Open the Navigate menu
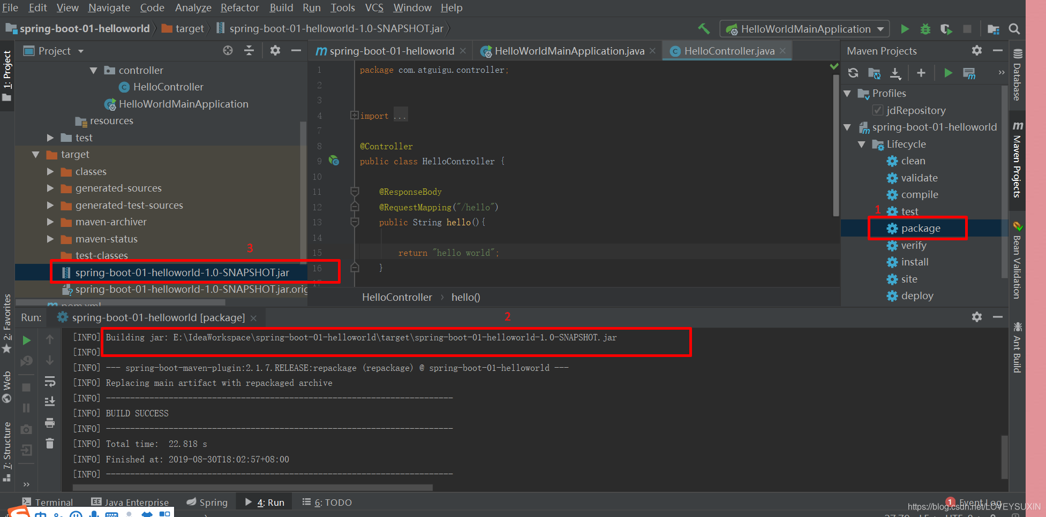The height and width of the screenshot is (517, 1046). pos(109,7)
